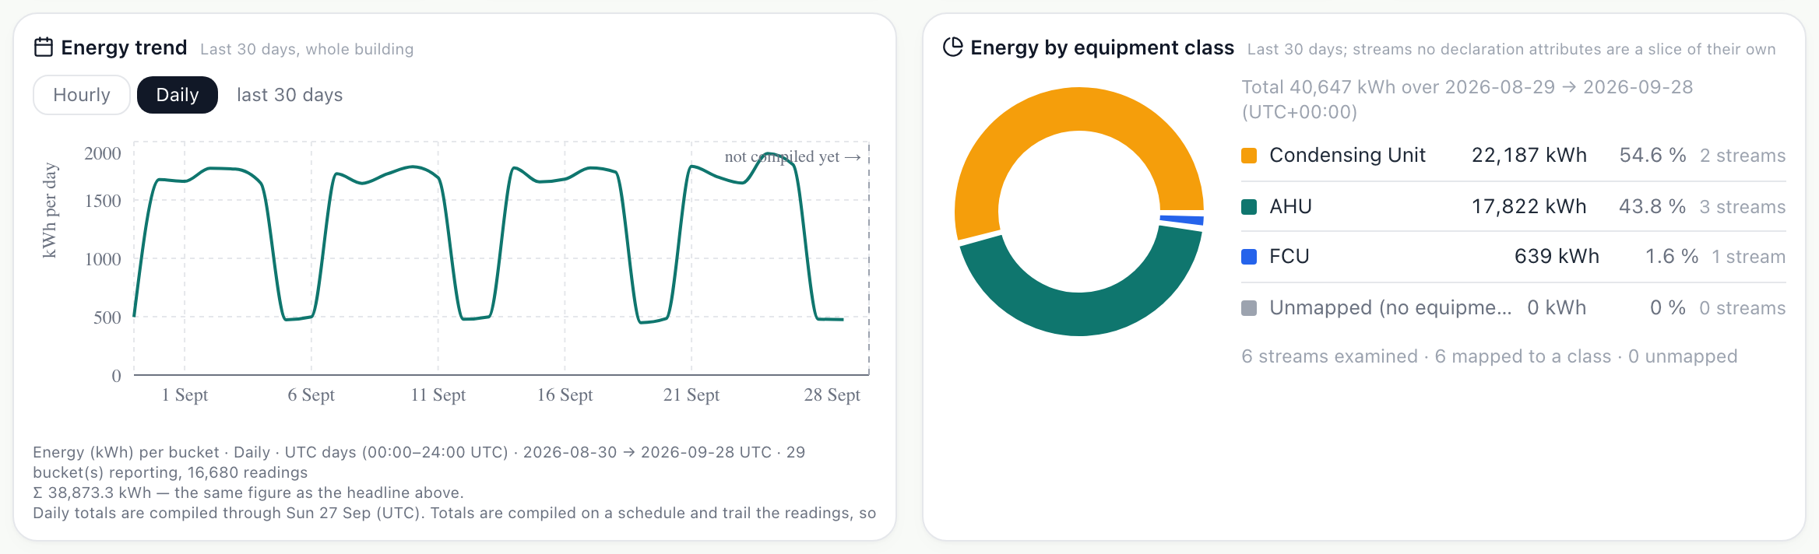Click the '0 kWh' value
This screenshot has height=554, width=1819.
pyautogui.click(x=1557, y=307)
